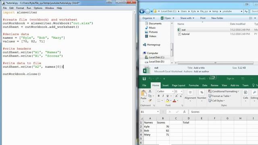The width and height of the screenshot is (258, 145).
Task: Open the Alignment group in Excel
Action: pos(190,96)
